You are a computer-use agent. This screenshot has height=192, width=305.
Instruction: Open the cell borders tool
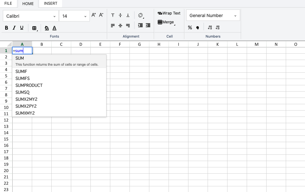pos(35,28)
